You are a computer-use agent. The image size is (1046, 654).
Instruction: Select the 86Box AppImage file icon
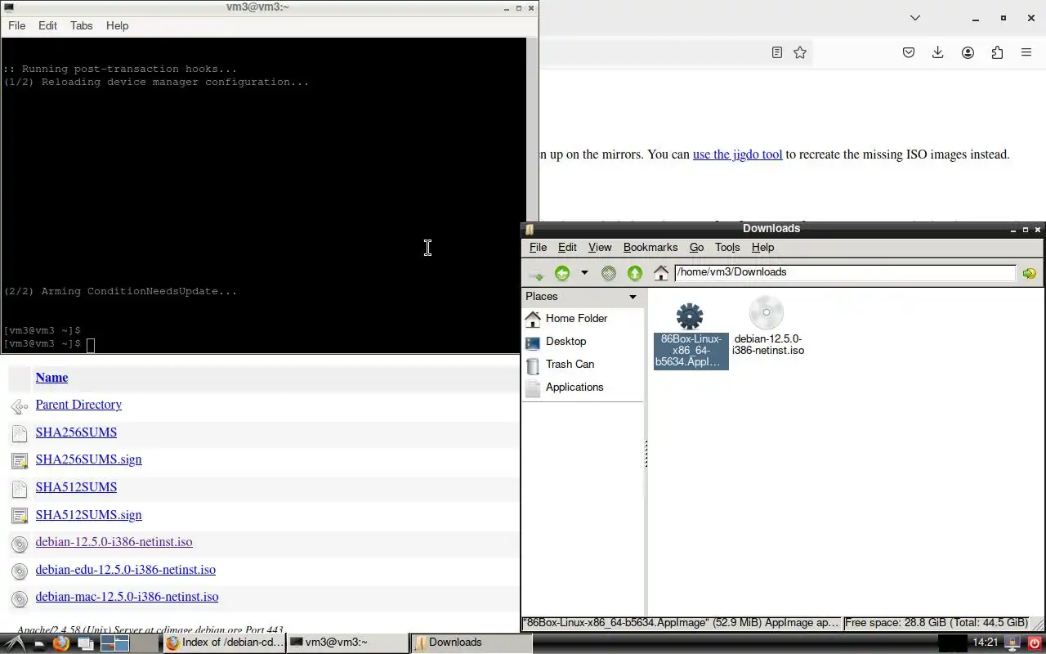[690, 316]
